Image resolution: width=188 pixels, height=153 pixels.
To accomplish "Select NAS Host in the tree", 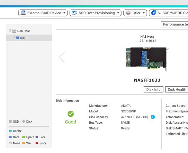I will coord(23,31).
